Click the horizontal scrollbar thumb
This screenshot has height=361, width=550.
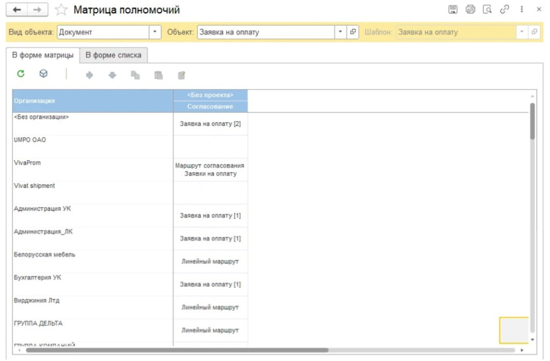[x=177, y=350]
